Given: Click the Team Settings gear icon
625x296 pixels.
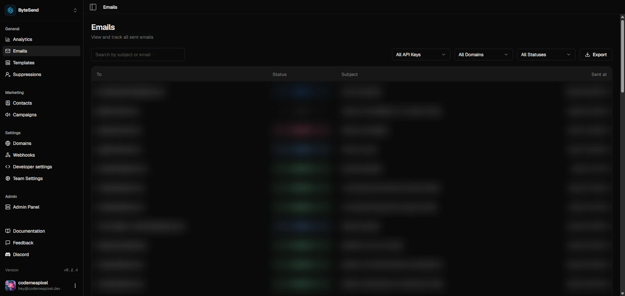Looking at the screenshot, I should (x=8, y=179).
